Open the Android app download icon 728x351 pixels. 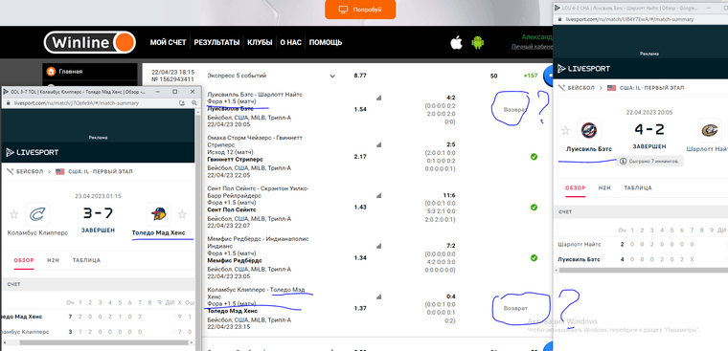[477, 43]
